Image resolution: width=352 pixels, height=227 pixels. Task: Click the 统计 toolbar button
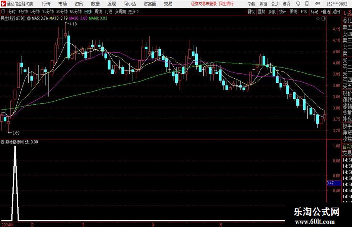pos(282,12)
